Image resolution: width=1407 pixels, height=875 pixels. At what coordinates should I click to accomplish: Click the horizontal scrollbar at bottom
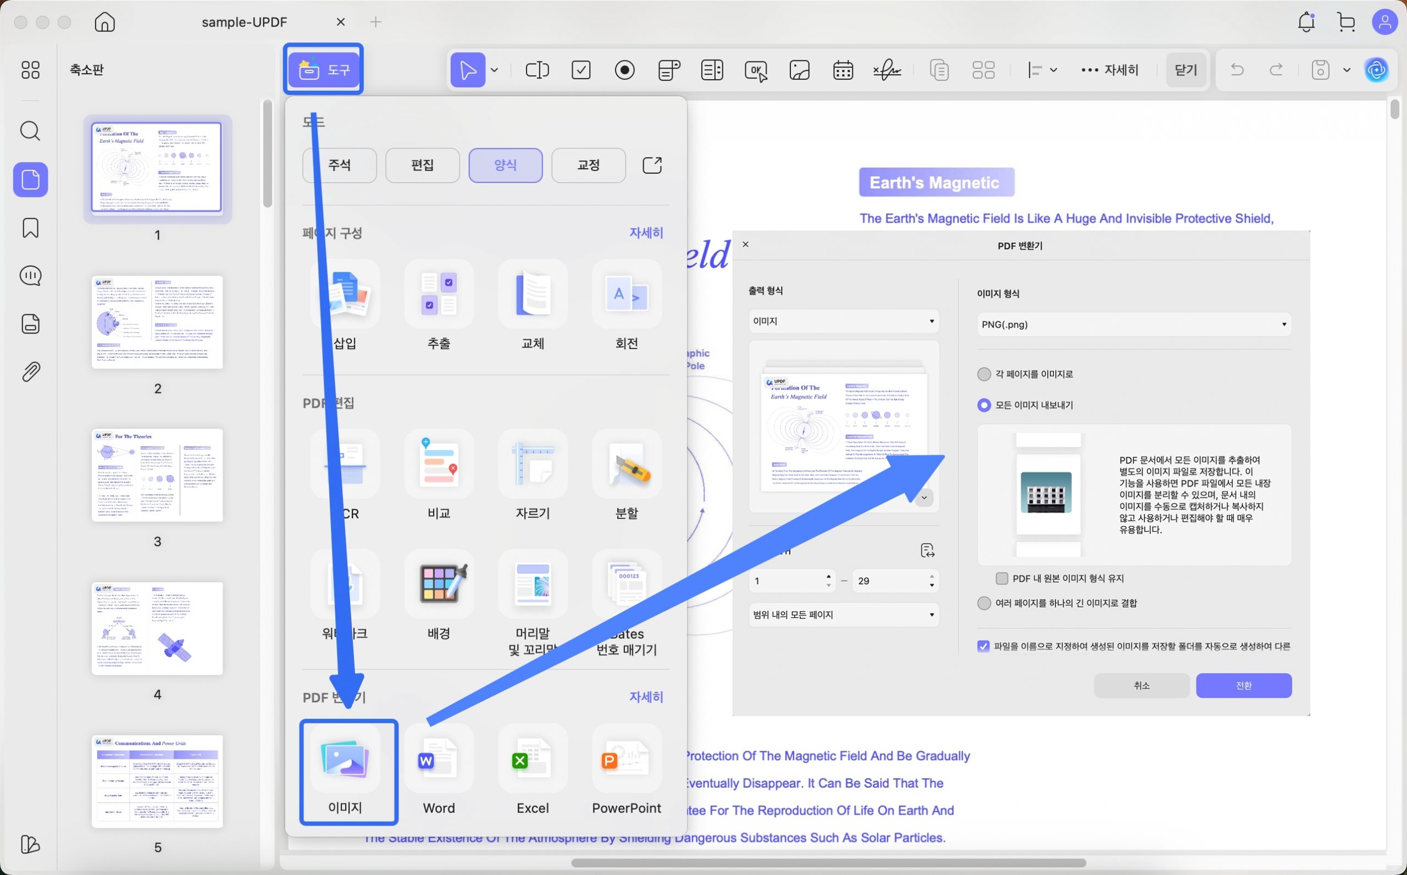827,862
